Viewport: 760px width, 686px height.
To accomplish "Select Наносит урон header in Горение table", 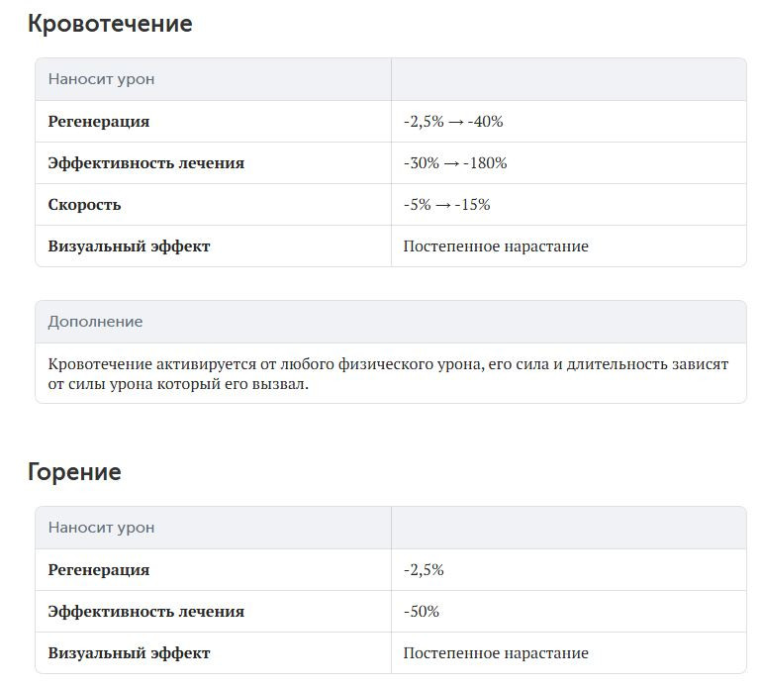I will click(x=101, y=528).
